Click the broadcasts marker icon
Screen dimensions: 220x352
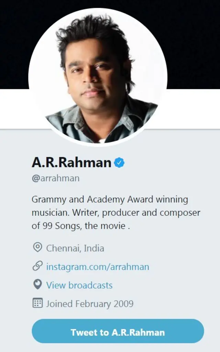coord(37,285)
